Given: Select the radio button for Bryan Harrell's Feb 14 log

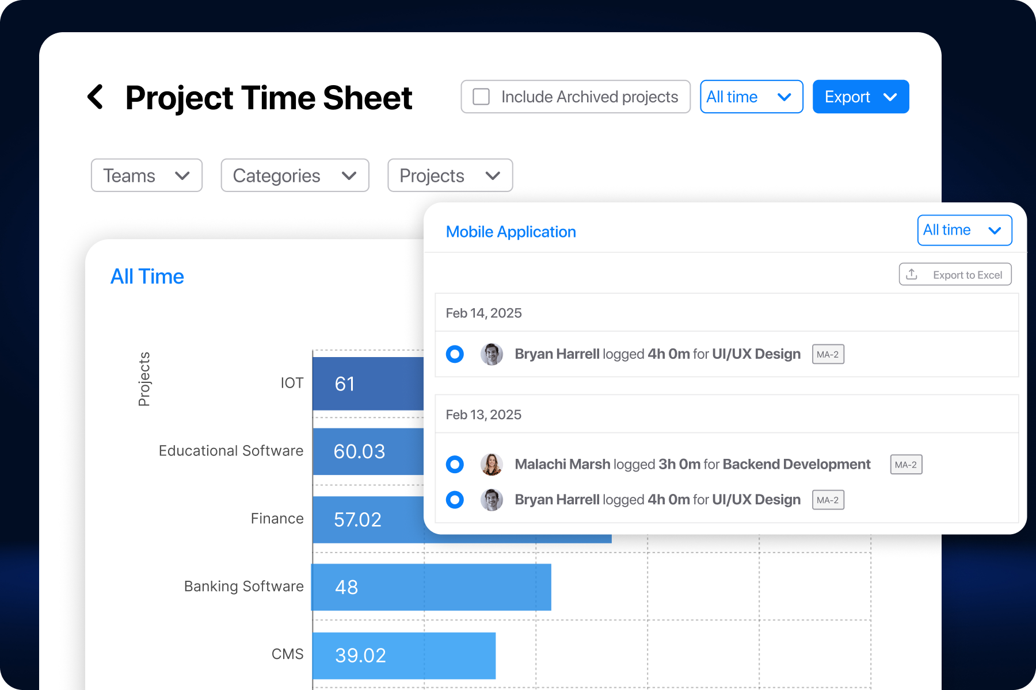Looking at the screenshot, I should pyautogui.click(x=455, y=354).
